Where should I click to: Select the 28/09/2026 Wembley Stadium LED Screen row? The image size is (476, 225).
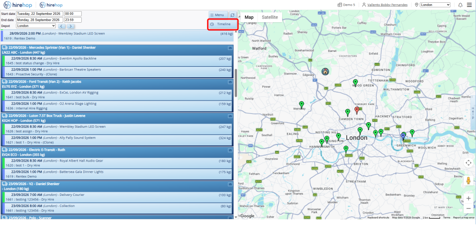click(x=117, y=36)
